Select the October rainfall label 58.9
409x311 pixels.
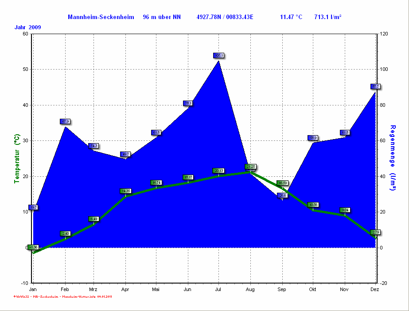313,138
